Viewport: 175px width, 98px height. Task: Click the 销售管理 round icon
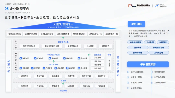click(x=21, y=68)
